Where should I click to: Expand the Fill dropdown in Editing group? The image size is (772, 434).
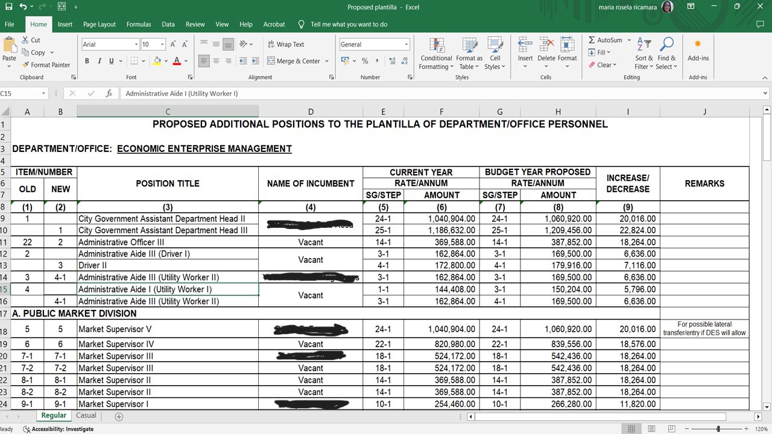[610, 52]
